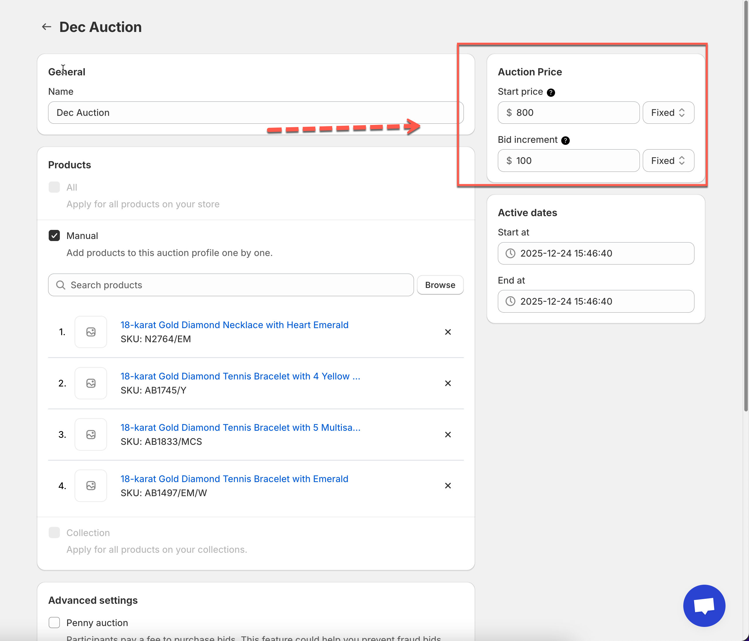Click thumbnail image of first product
Viewport: 749px width, 641px height.
tap(91, 332)
